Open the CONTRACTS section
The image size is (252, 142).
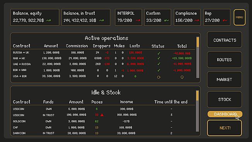point(225,40)
